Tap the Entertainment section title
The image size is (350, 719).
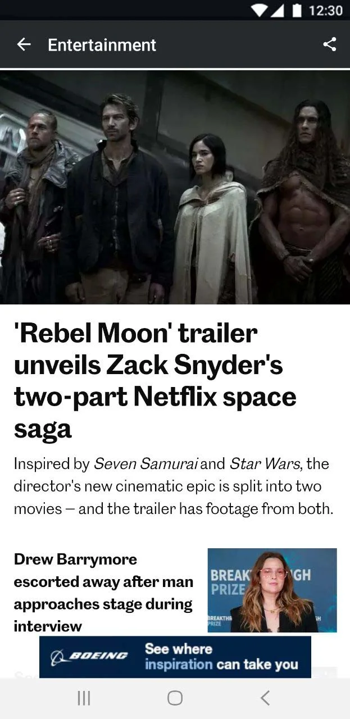click(102, 45)
